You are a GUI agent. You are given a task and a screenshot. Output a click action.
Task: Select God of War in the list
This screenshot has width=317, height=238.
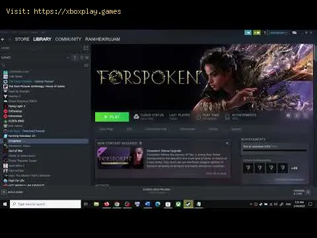click(x=15, y=151)
